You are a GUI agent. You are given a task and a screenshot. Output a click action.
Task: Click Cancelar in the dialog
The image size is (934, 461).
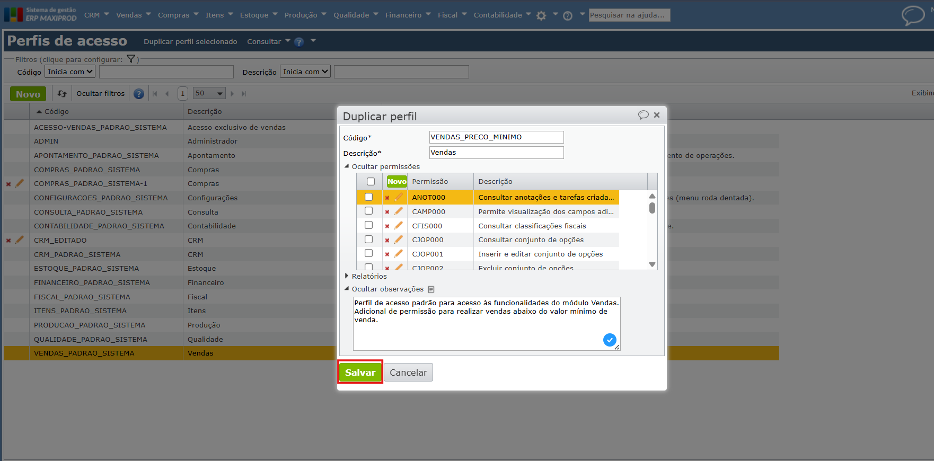coord(408,373)
